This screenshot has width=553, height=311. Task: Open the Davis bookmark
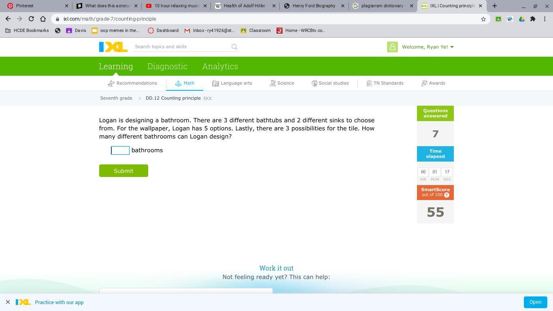click(x=76, y=30)
